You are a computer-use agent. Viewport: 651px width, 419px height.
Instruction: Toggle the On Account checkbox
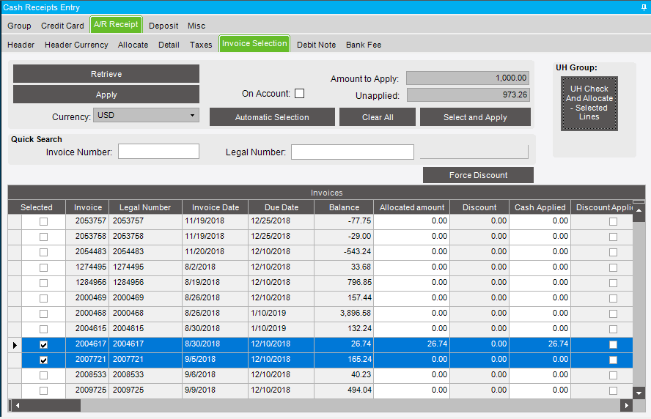[x=299, y=94]
